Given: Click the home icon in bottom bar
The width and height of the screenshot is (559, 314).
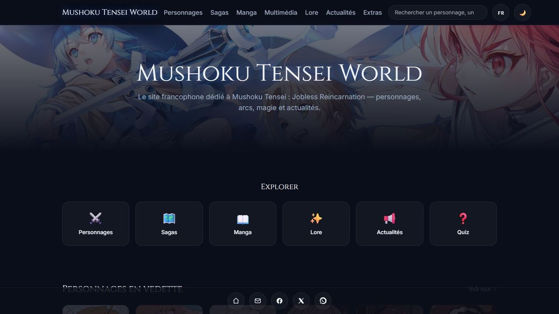Looking at the screenshot, I should [x=236, y=301].
